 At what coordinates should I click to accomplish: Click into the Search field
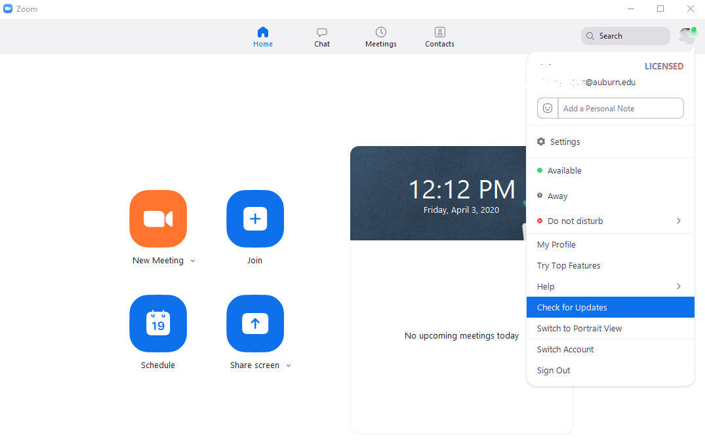point(626,36)
